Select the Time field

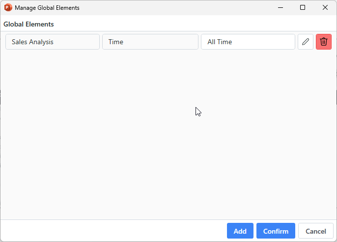(150, 42)
